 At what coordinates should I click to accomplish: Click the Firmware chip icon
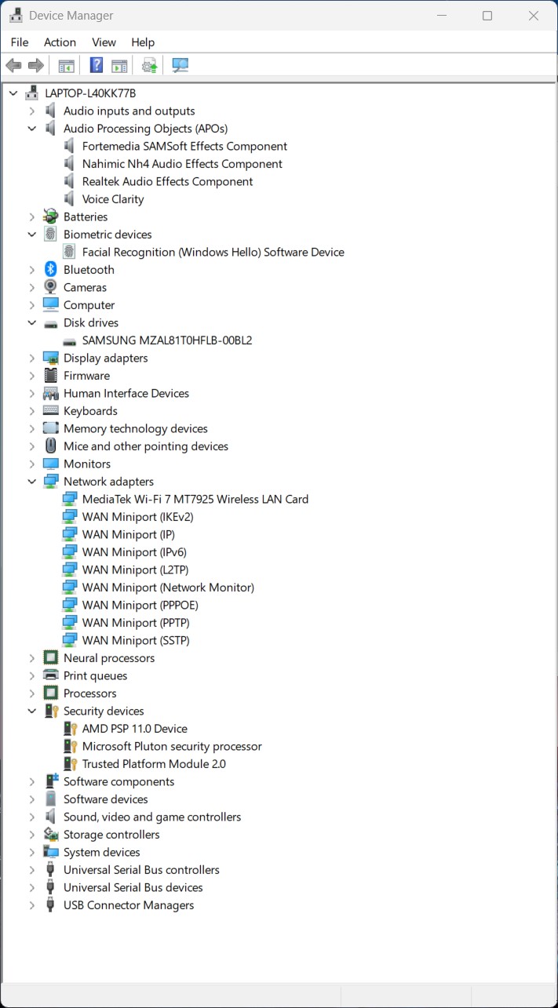pyautogui.click(x=51, y=376)
